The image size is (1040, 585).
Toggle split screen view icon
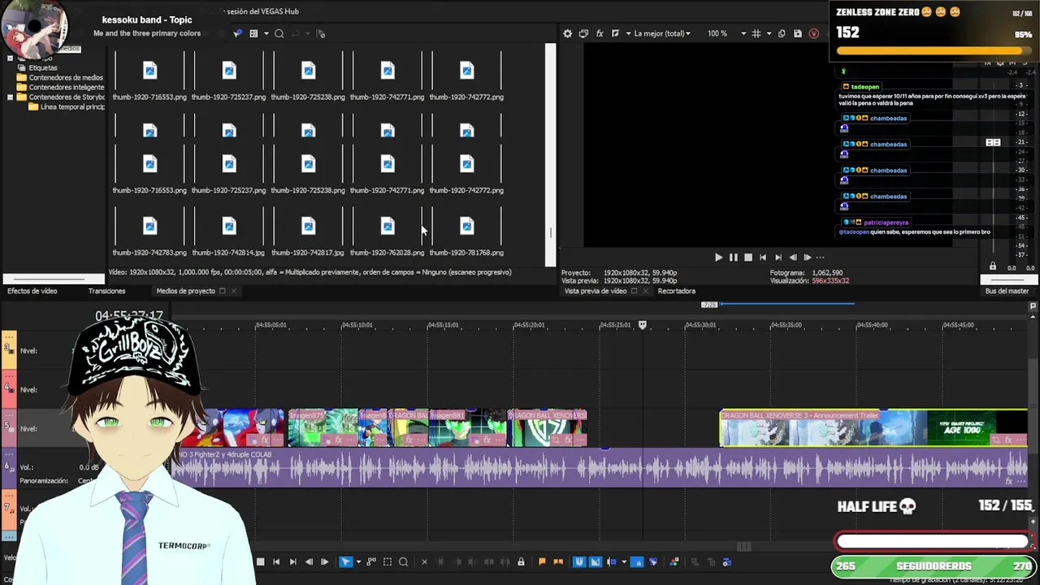[615, 33]
